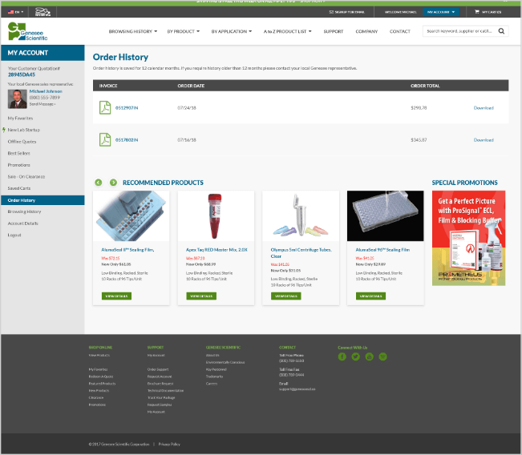The height and width of the screenshot is (455, 522).
Task: Select Saved Carts in the sidebar
Action: pyautogui.click(x=19, y=188)
